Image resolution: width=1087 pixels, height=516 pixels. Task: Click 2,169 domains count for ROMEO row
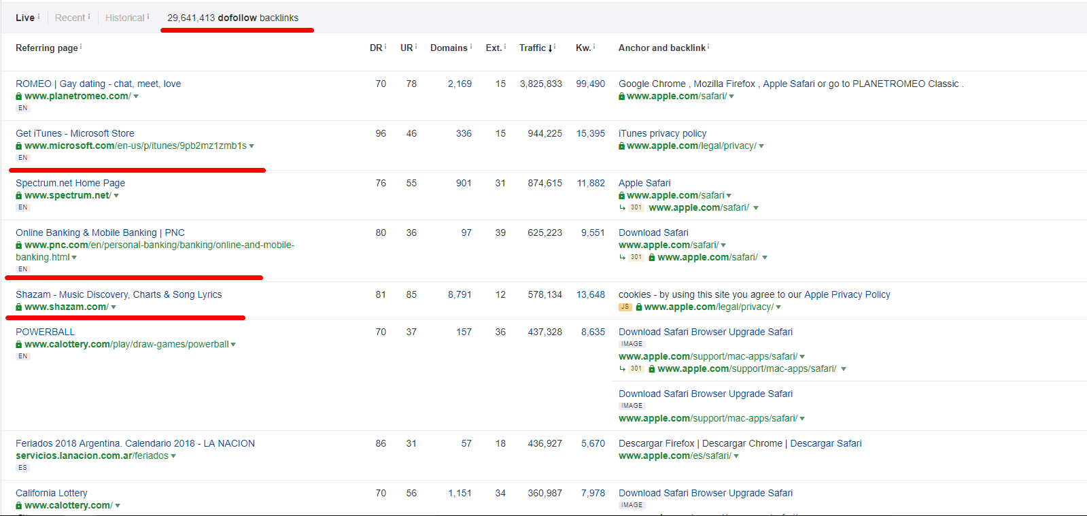[x=460, y=84]
